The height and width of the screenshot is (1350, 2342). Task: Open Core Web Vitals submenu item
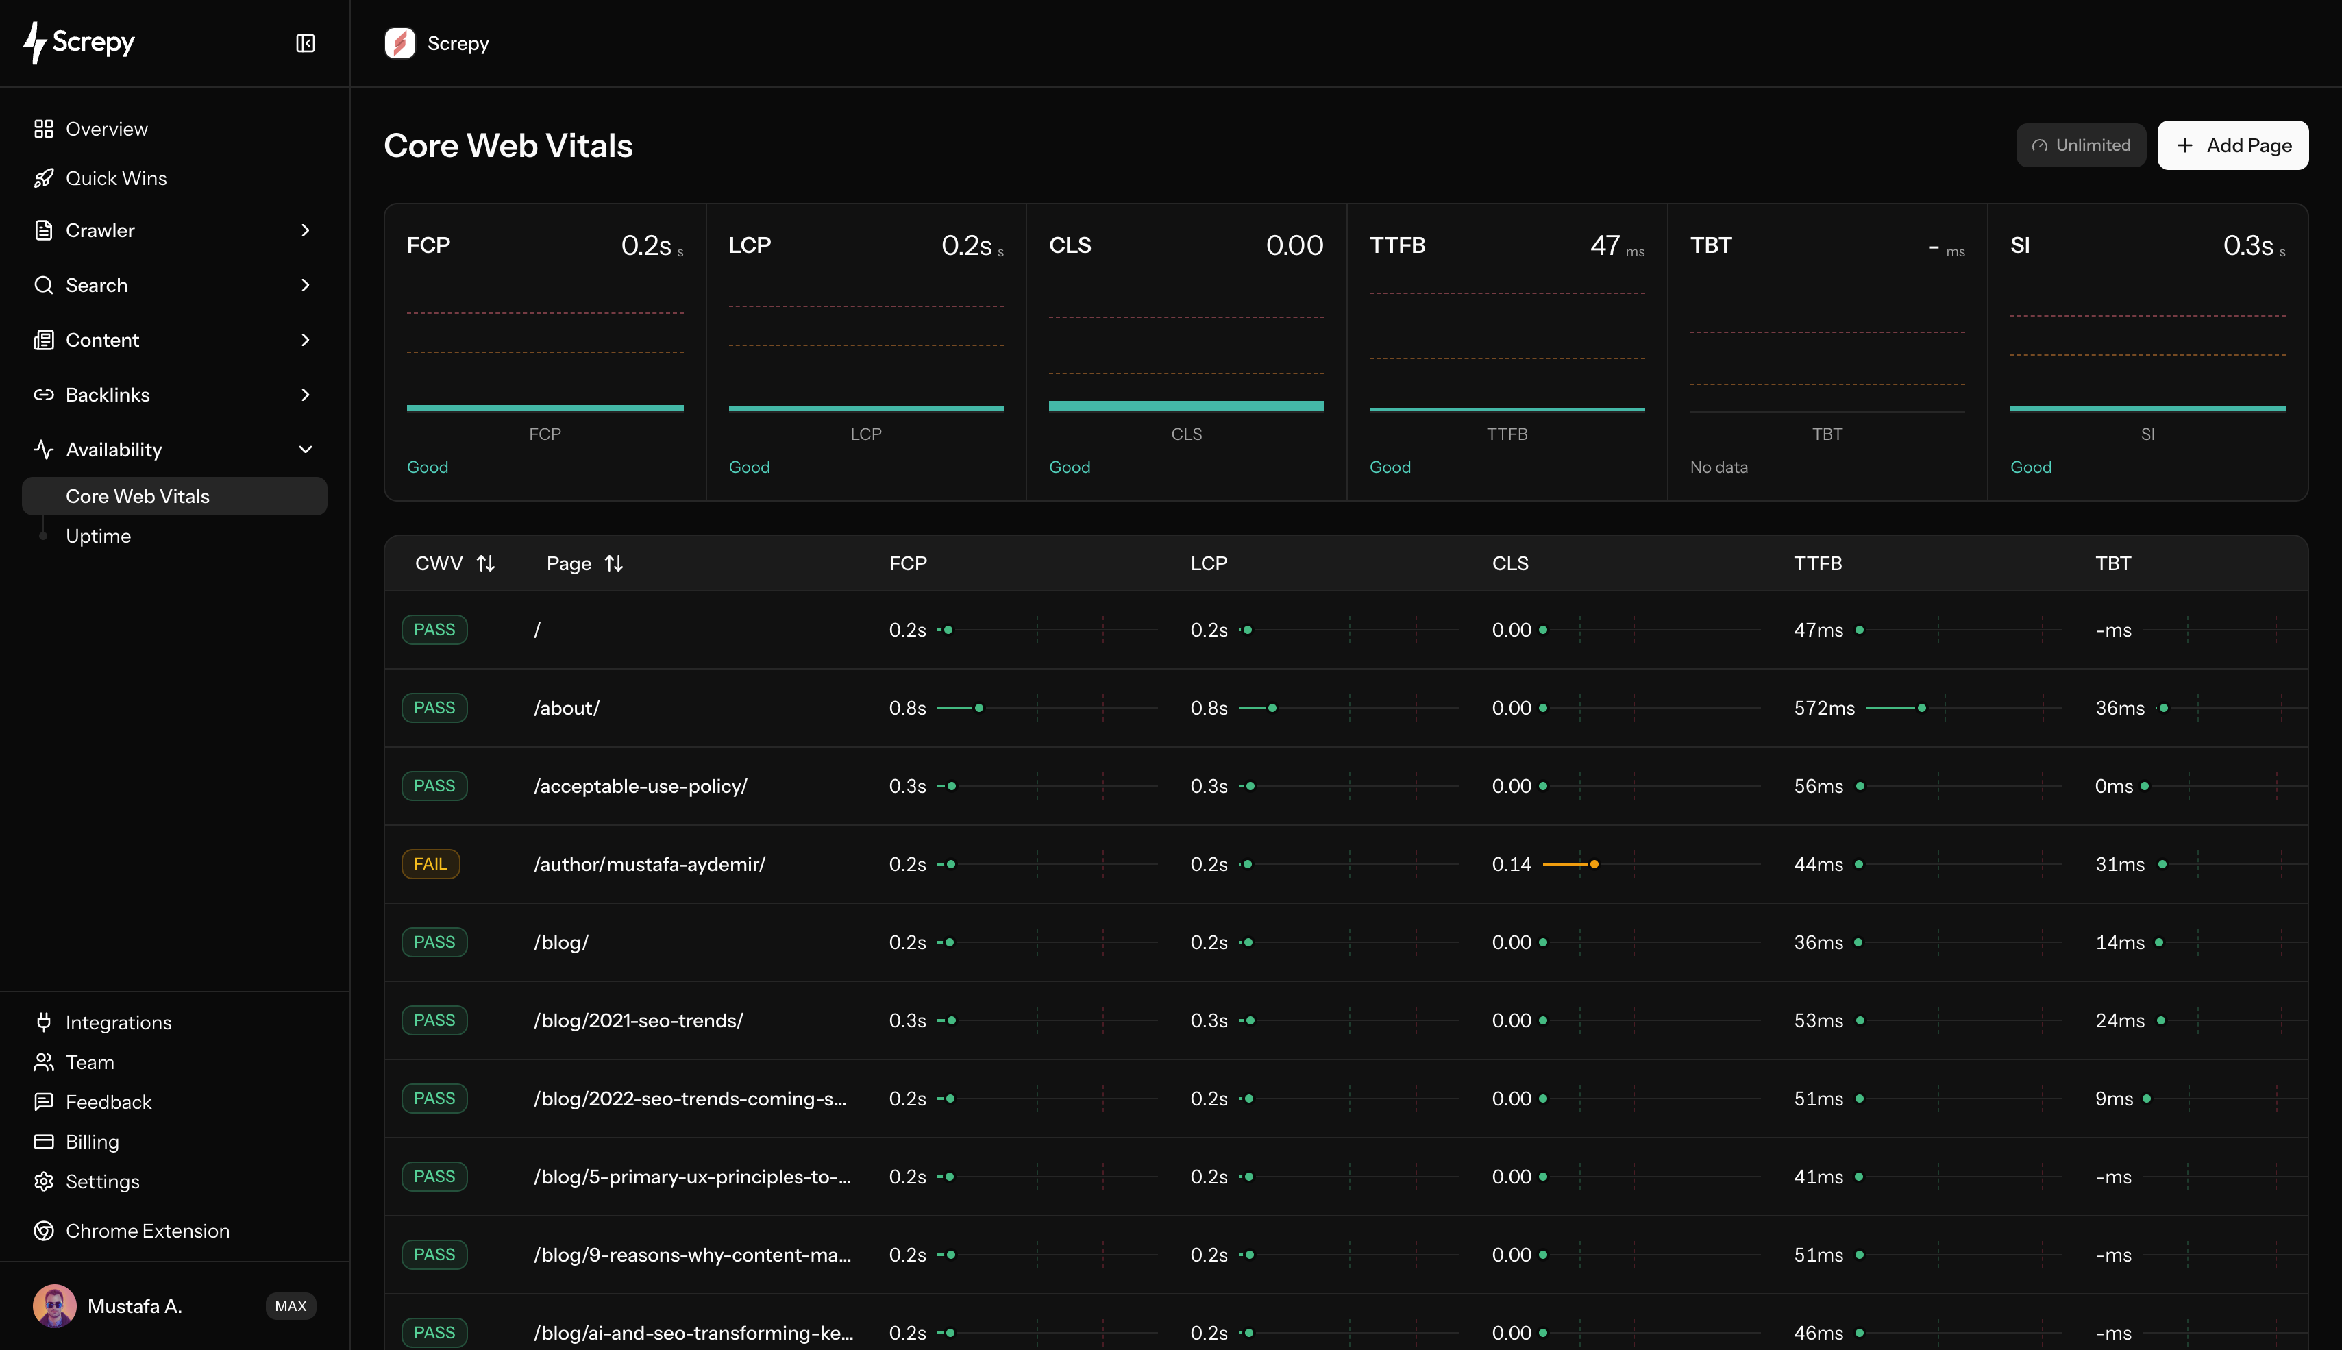[174, 496]
